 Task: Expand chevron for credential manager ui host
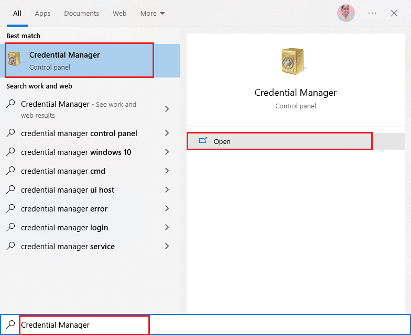pos(167,189)
